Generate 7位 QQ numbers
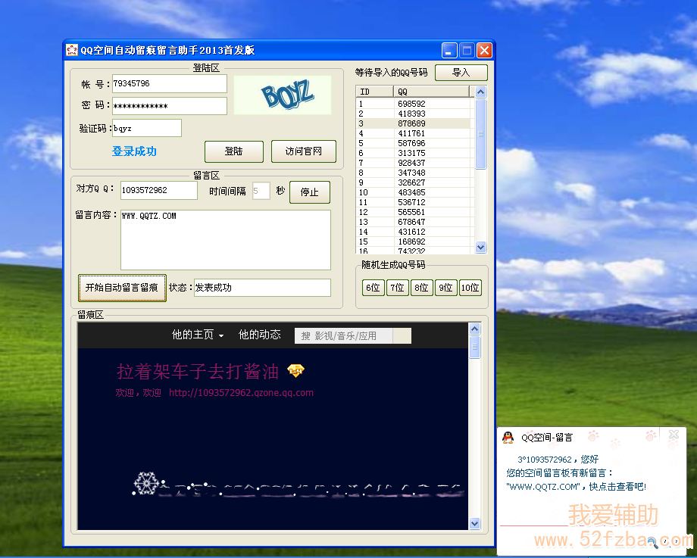The height and width of the screenshot is (558, 697). 398,288
